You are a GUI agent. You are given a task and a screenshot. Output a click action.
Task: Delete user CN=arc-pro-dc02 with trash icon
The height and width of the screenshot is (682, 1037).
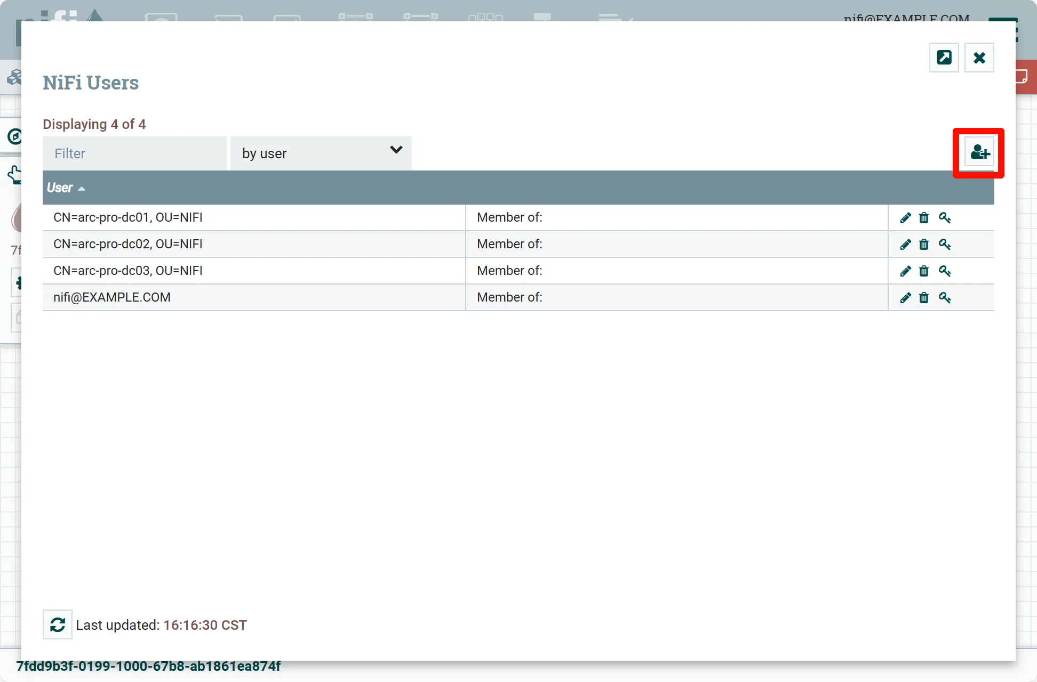[924, 245]
